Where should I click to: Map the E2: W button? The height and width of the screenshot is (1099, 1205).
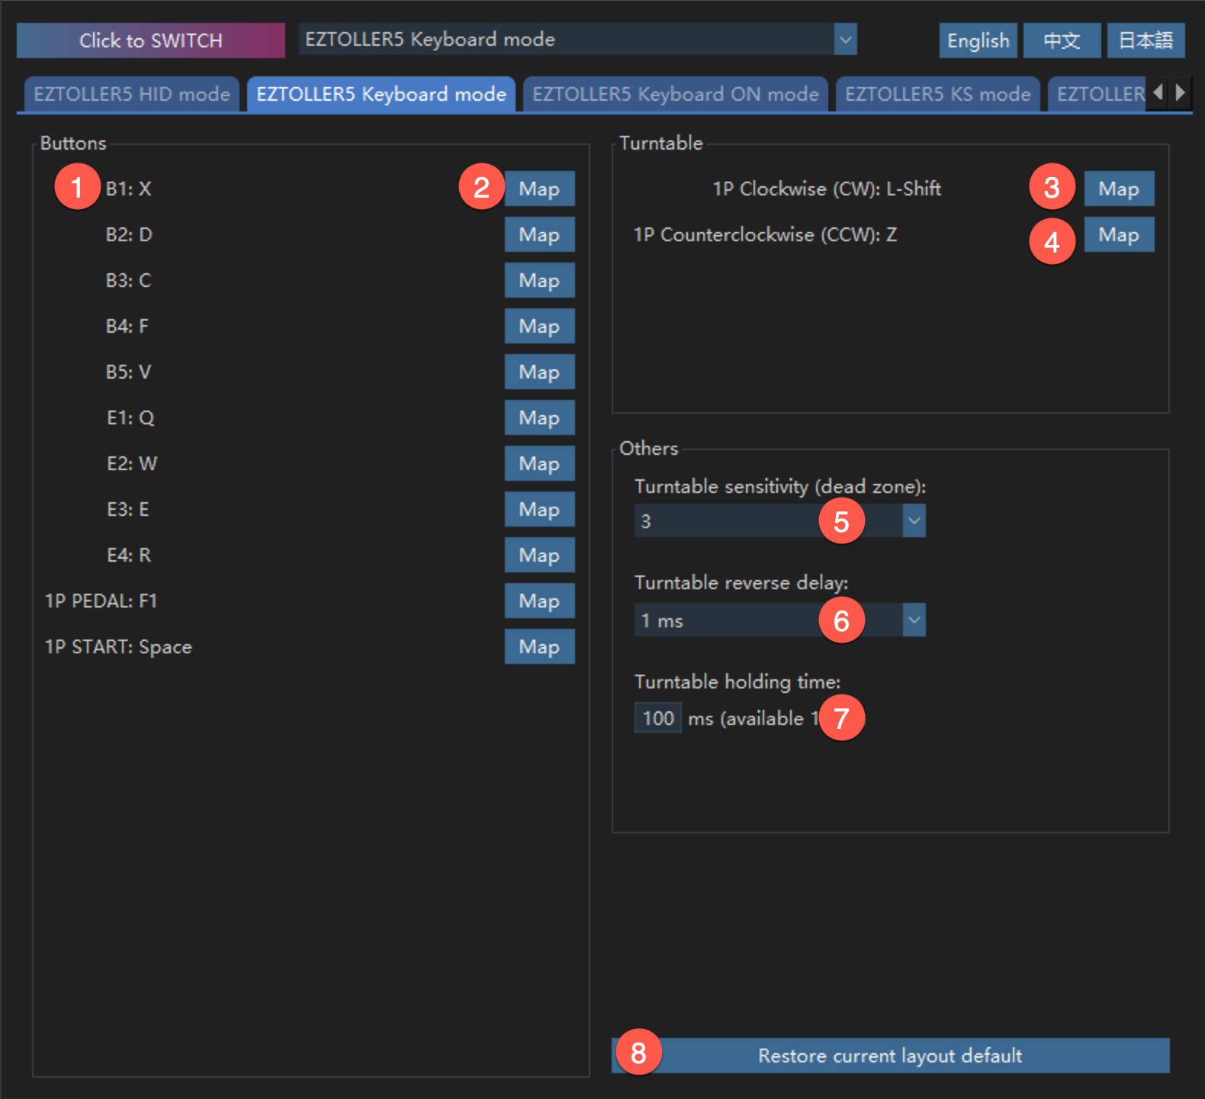pos(540,463)
